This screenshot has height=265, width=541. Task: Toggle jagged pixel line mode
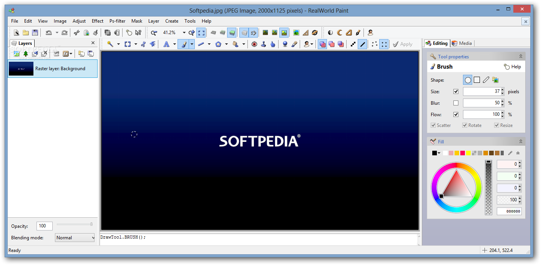click(353, 44)
